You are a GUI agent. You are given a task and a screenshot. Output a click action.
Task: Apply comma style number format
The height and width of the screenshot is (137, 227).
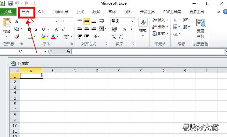click(x=132, y=29)
